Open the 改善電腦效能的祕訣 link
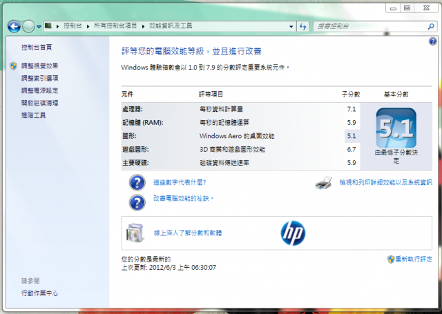Image resolution: width=442 pixels, height=314 pixels. point(183,199)
